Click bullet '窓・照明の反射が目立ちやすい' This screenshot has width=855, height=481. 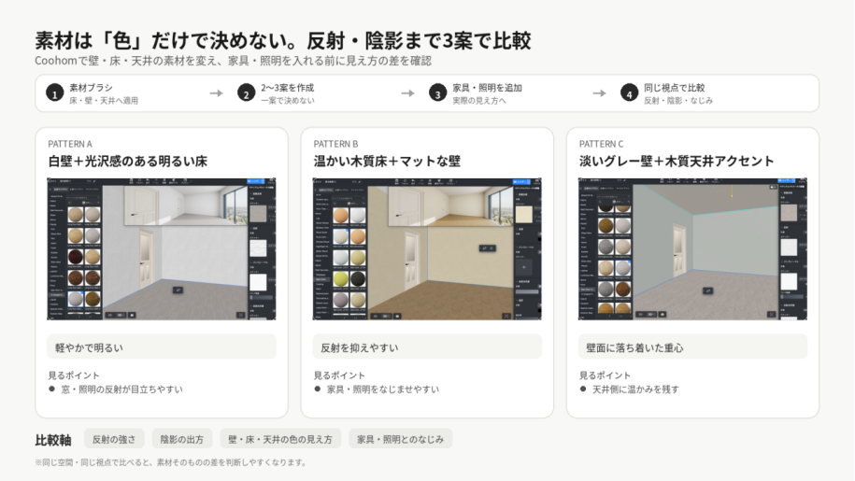pyautogui.click(x=121, y=389)
